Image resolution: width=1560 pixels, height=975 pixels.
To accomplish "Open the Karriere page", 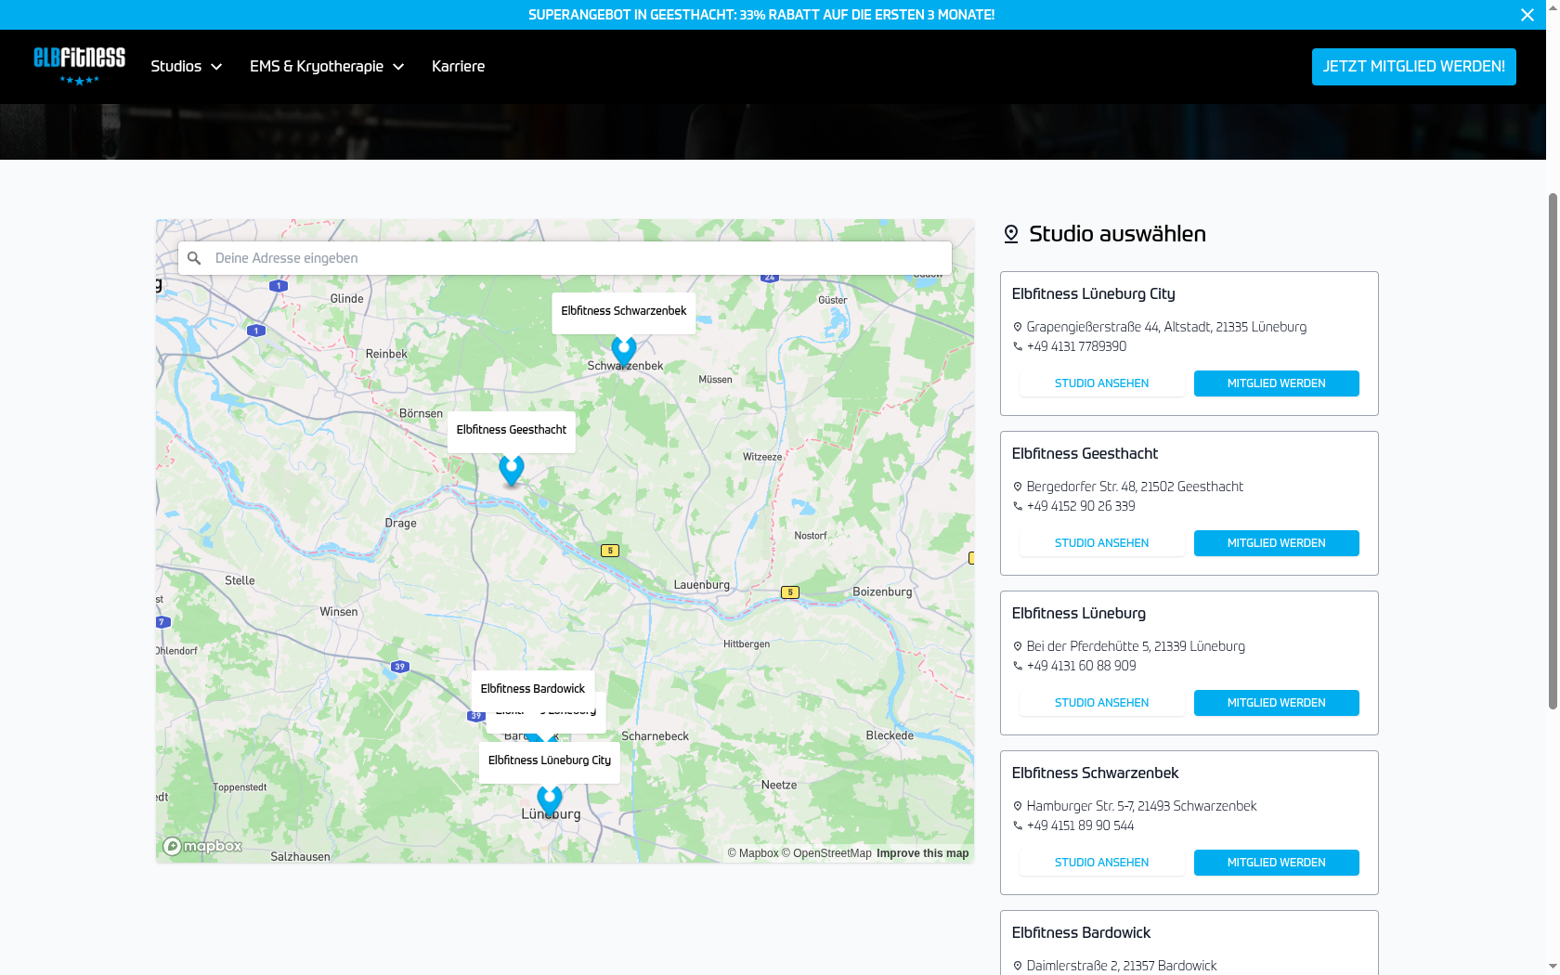I will [x=458, y=67].
